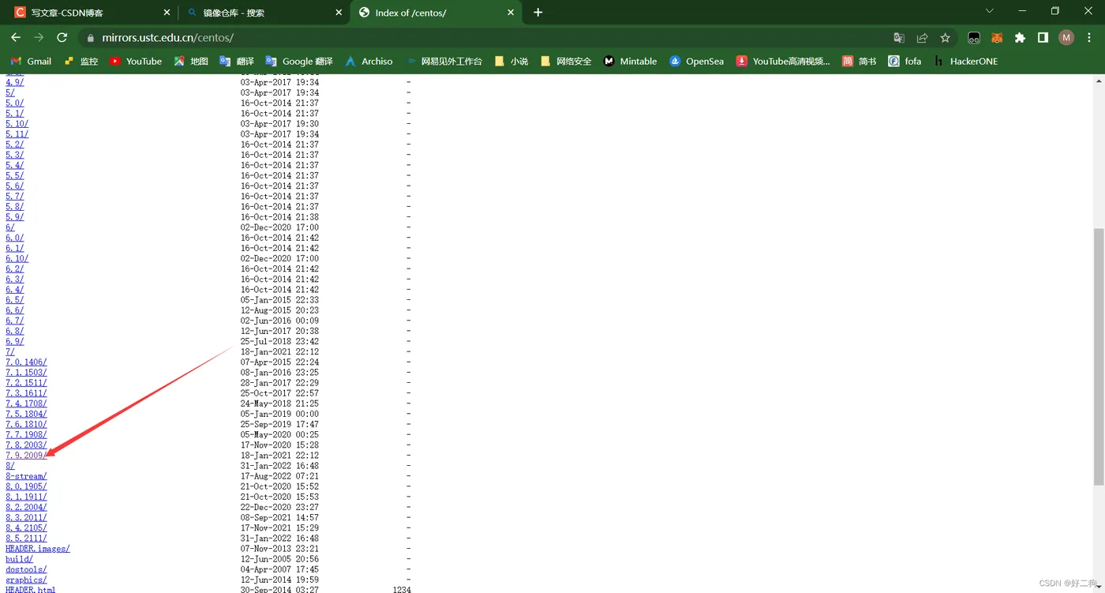Open the 7.8.2003/ directory link

(26, 445)
